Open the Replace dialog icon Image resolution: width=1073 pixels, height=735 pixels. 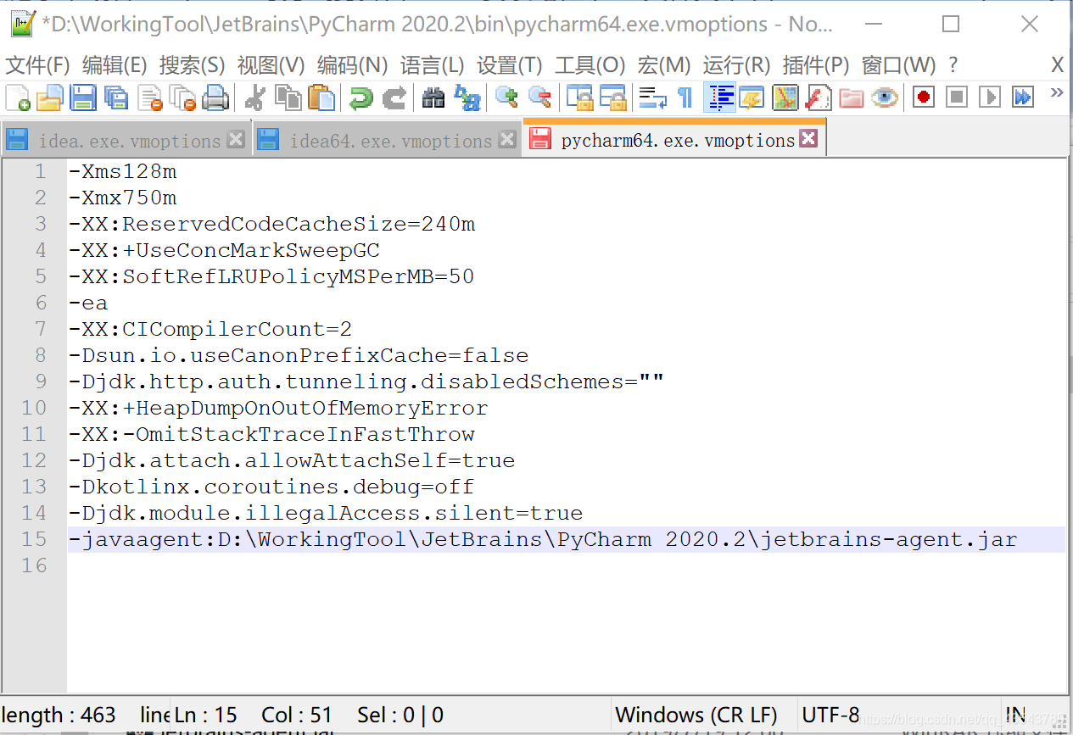pyautogui.click(x=467, y=97)
